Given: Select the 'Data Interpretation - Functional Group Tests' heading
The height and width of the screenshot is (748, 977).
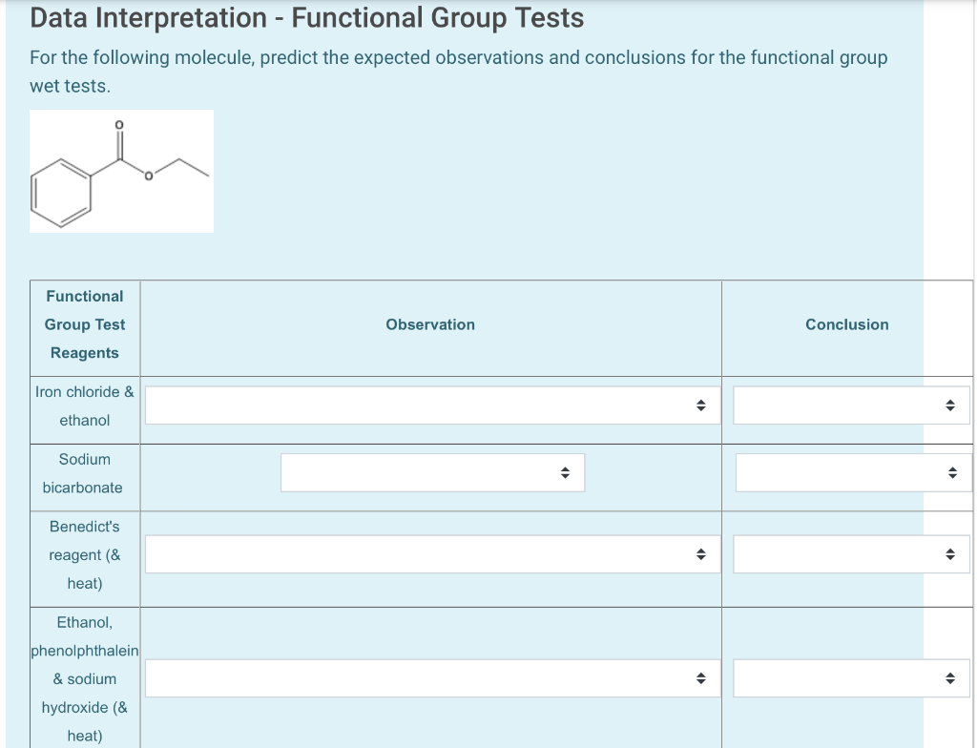Looking at the screenshot, I should [306, 17].
